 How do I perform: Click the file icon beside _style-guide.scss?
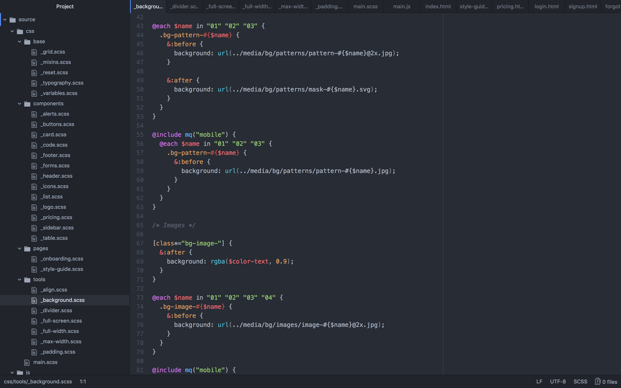click(x=34, y=269)
